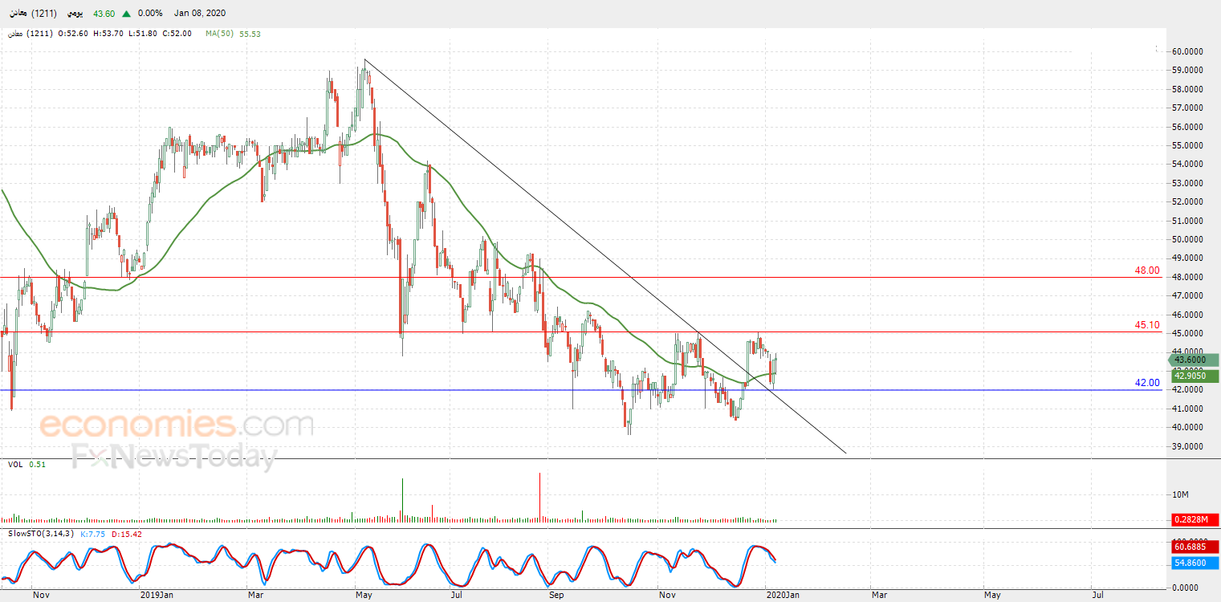This screenshot has width=1221, height=602.
Task: Select the VOL indicator label
Action: pyautogui.click(x=15, y=464)
